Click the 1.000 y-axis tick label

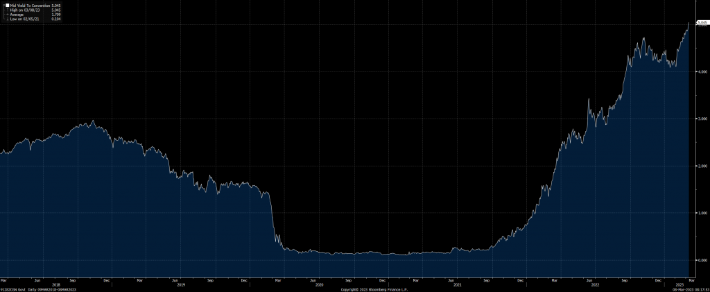(x=700, y=213)
